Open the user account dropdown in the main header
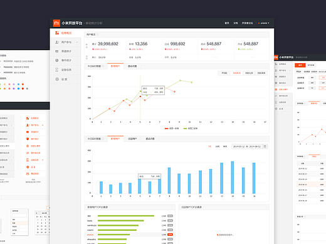The image size is (326, 244). [264, 23]
